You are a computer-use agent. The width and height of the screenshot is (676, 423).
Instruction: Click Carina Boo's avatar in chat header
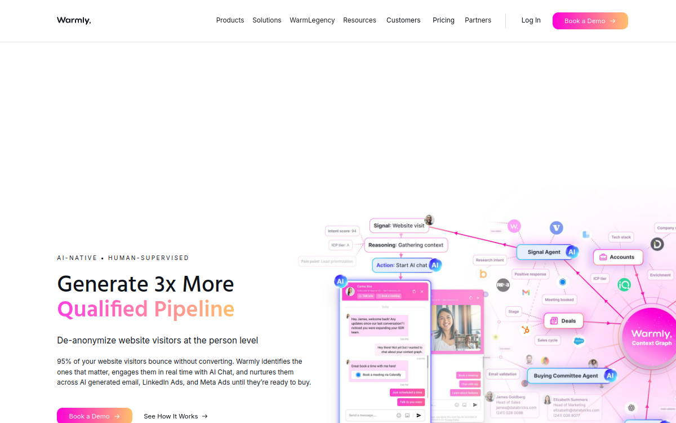pos(350,292)
